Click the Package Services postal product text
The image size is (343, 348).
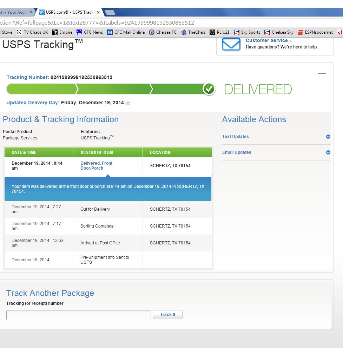(x=20, y=138)
